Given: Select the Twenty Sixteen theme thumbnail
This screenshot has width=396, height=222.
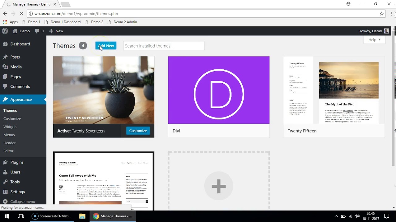Looking at the screenshot, I should pos(104,181).
